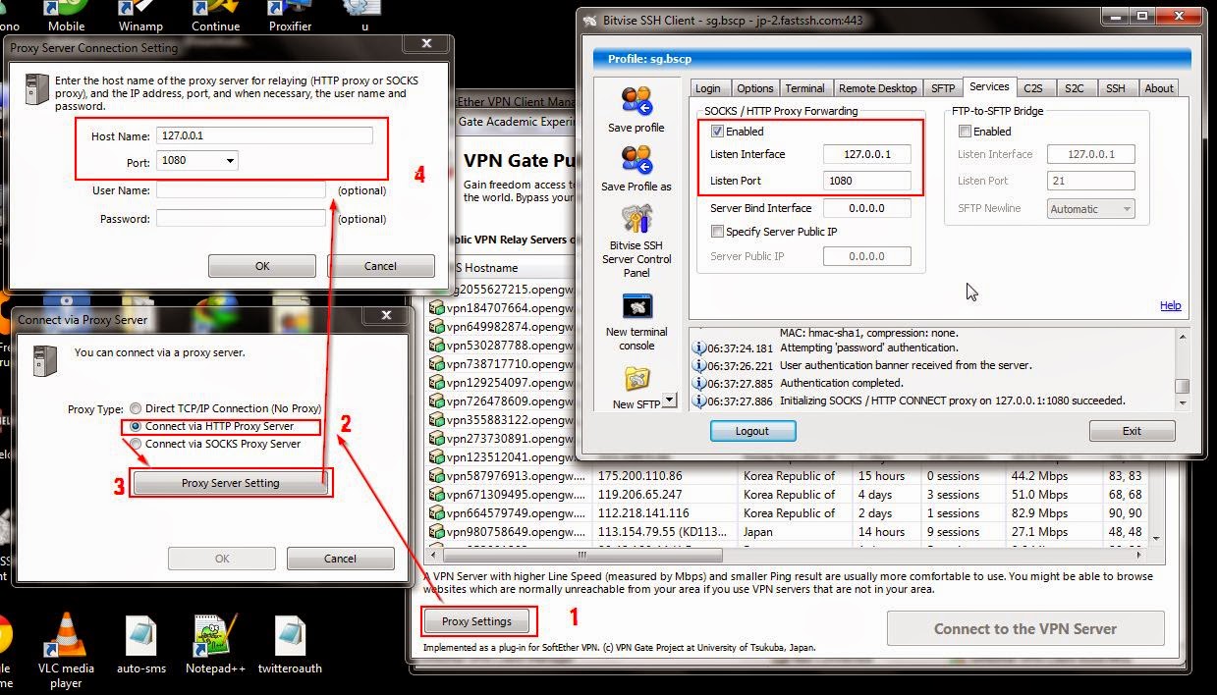Uncheck Enabled under SOCKS / HTTP Proxy Forwarding
The width and height of the screenshot is (1217, 695).
717,132
